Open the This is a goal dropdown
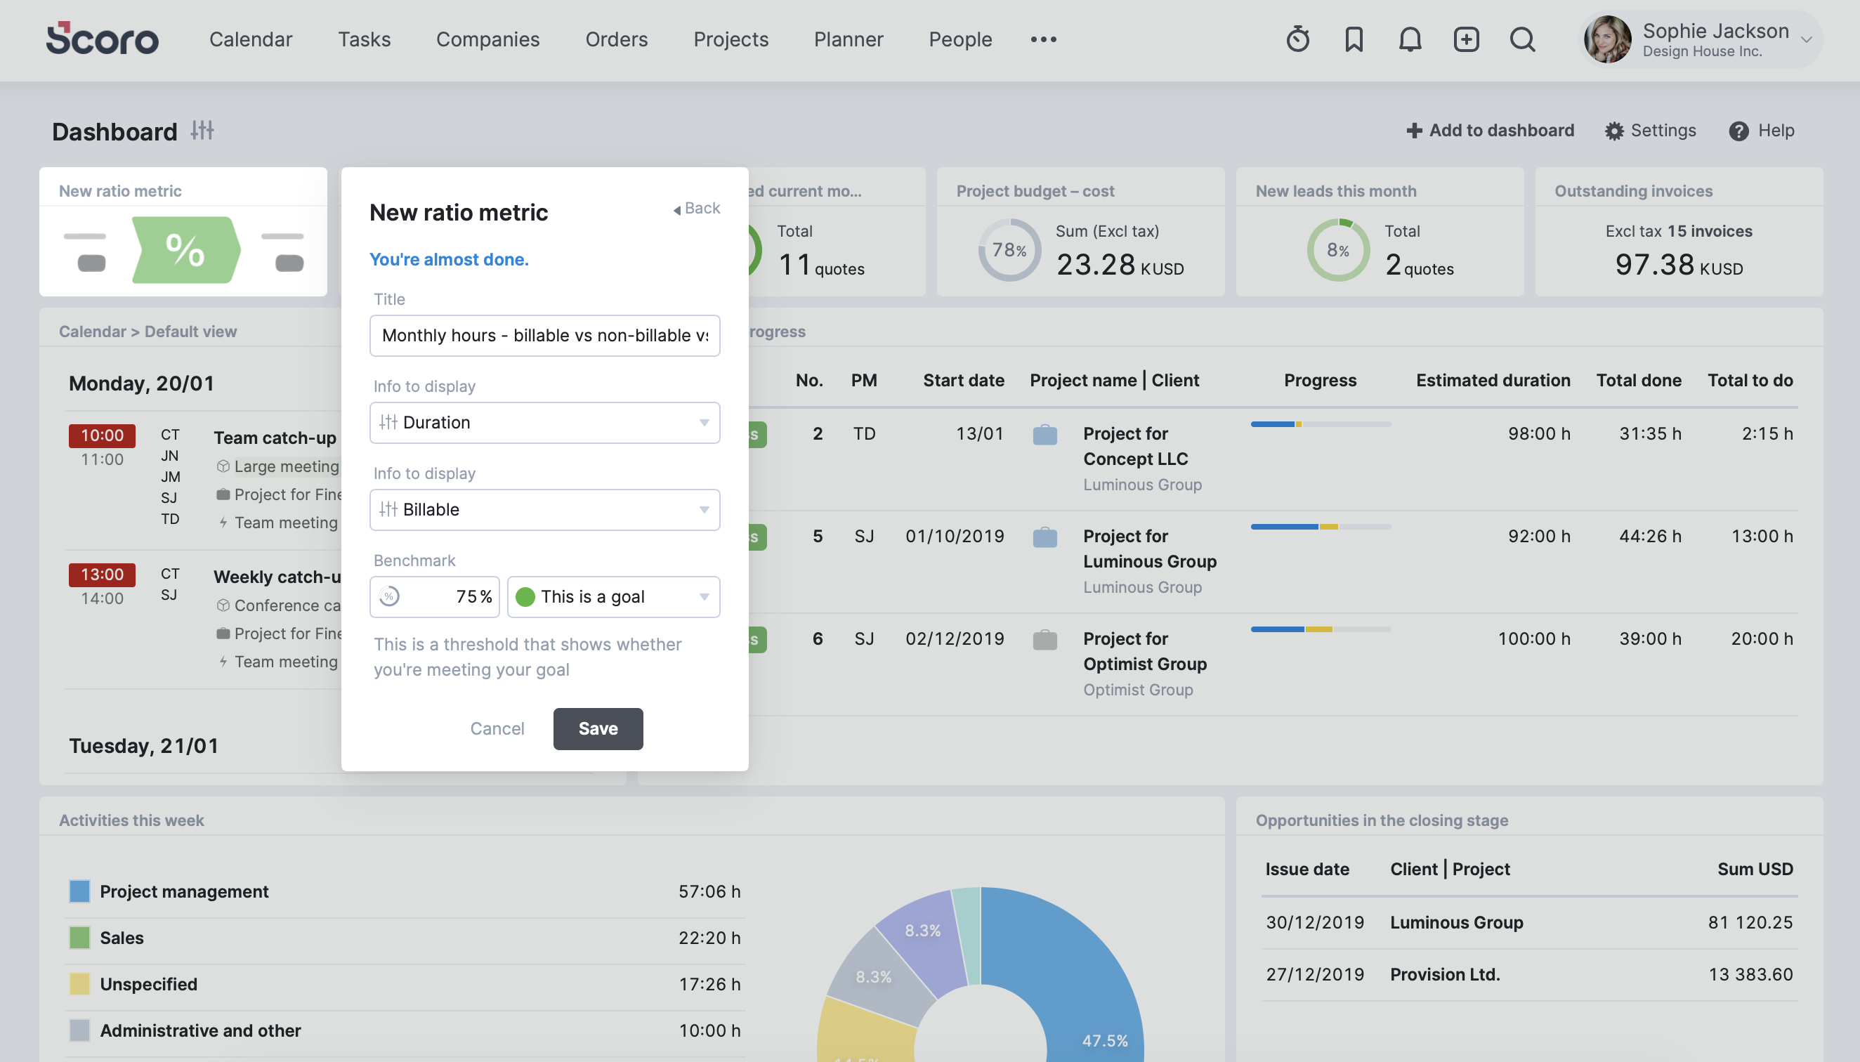 pos(613,596)
